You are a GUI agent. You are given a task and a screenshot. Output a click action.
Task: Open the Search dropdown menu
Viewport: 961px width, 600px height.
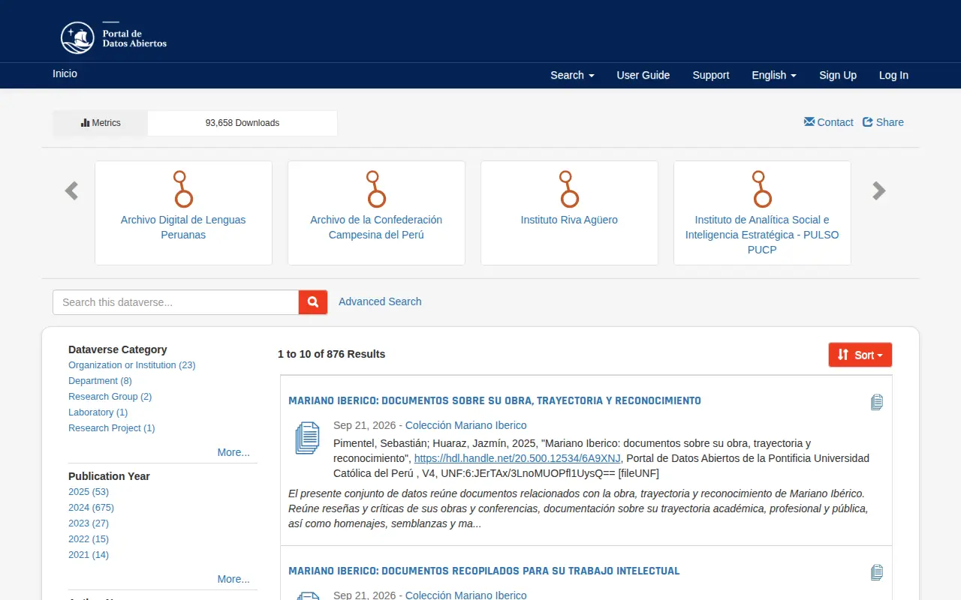click(x=572, y=75)
